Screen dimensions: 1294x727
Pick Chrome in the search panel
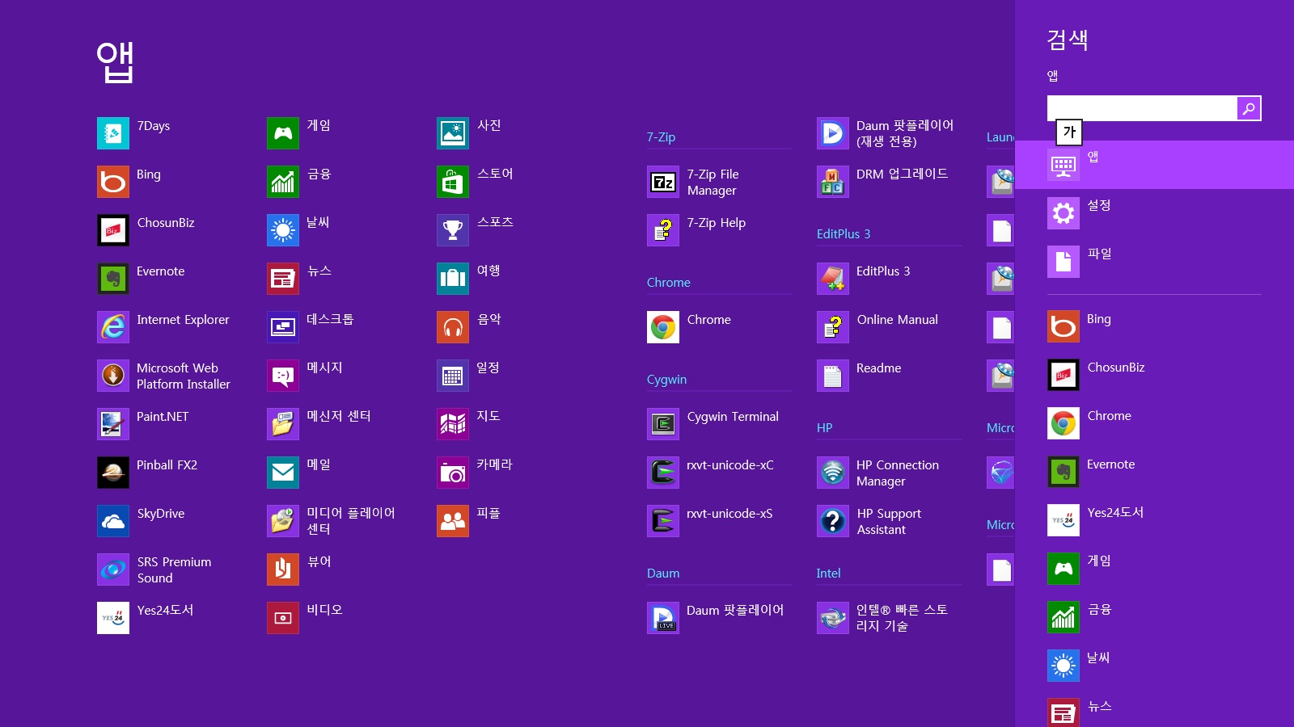(x=1154, y=424)
